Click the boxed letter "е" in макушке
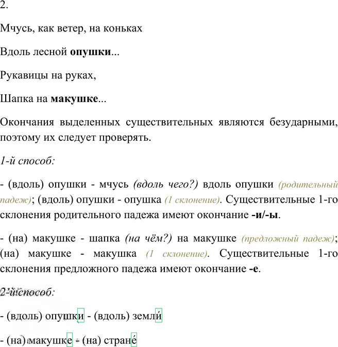Viewport: 338px width, 347px height. coord(70,340)
